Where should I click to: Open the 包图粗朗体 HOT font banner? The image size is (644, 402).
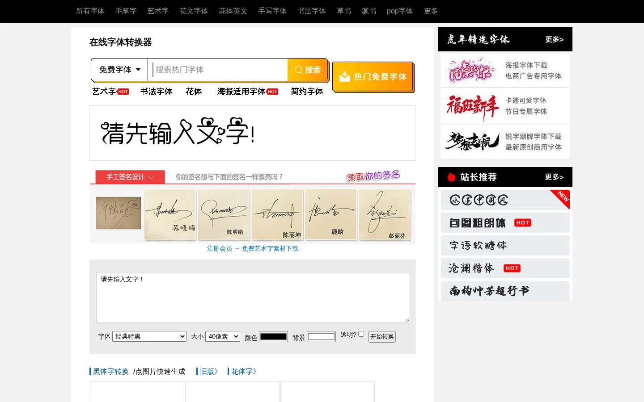tap(505, 222)
